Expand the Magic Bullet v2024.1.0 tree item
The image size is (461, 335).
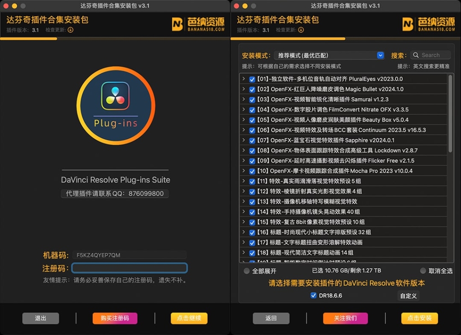(x=244, y=89)
